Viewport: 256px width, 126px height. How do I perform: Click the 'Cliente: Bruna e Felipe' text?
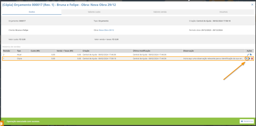click(x=18, y=30)
